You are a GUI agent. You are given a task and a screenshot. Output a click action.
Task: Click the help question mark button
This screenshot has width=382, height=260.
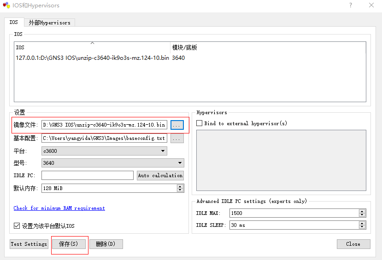click(351, 5)
